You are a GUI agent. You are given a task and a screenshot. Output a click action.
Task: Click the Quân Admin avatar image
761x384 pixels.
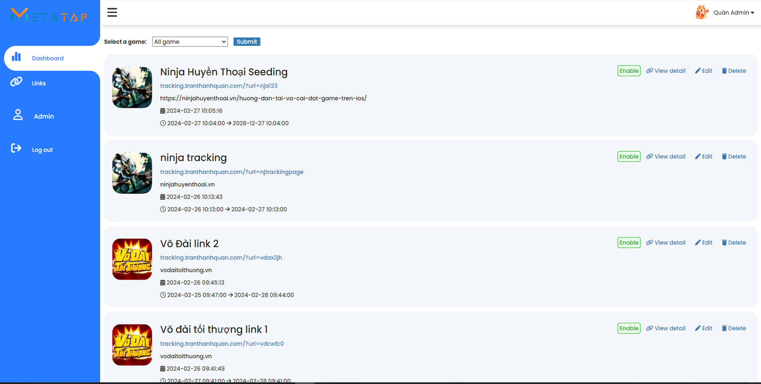702,12
